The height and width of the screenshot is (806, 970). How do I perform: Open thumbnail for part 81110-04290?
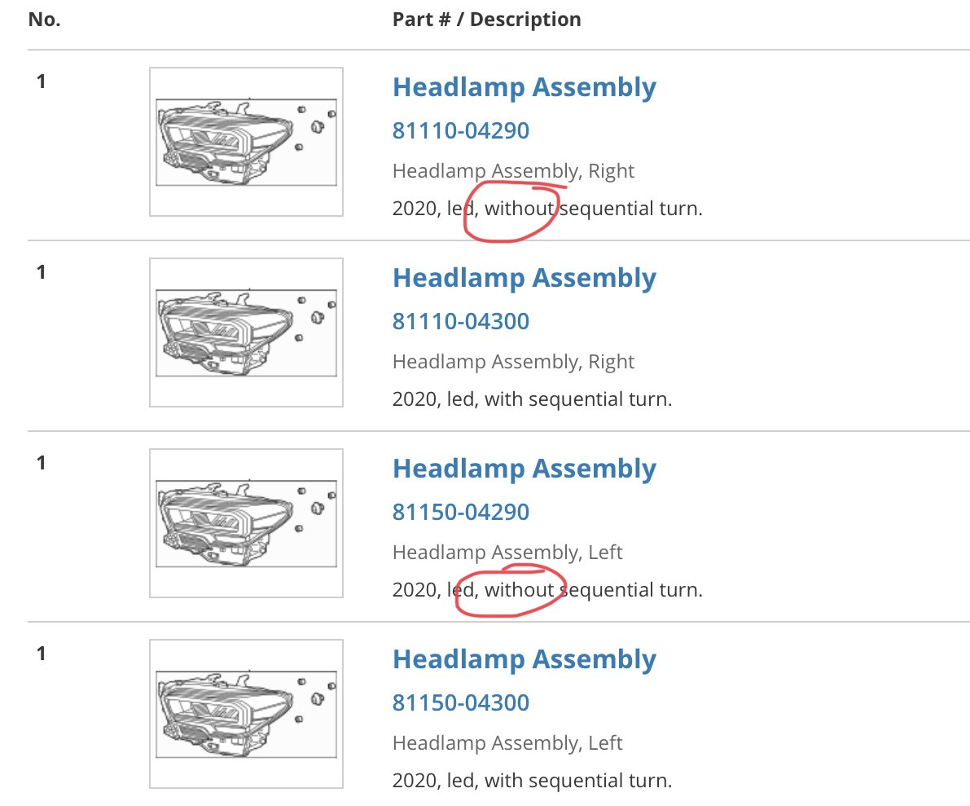(246, 142)
